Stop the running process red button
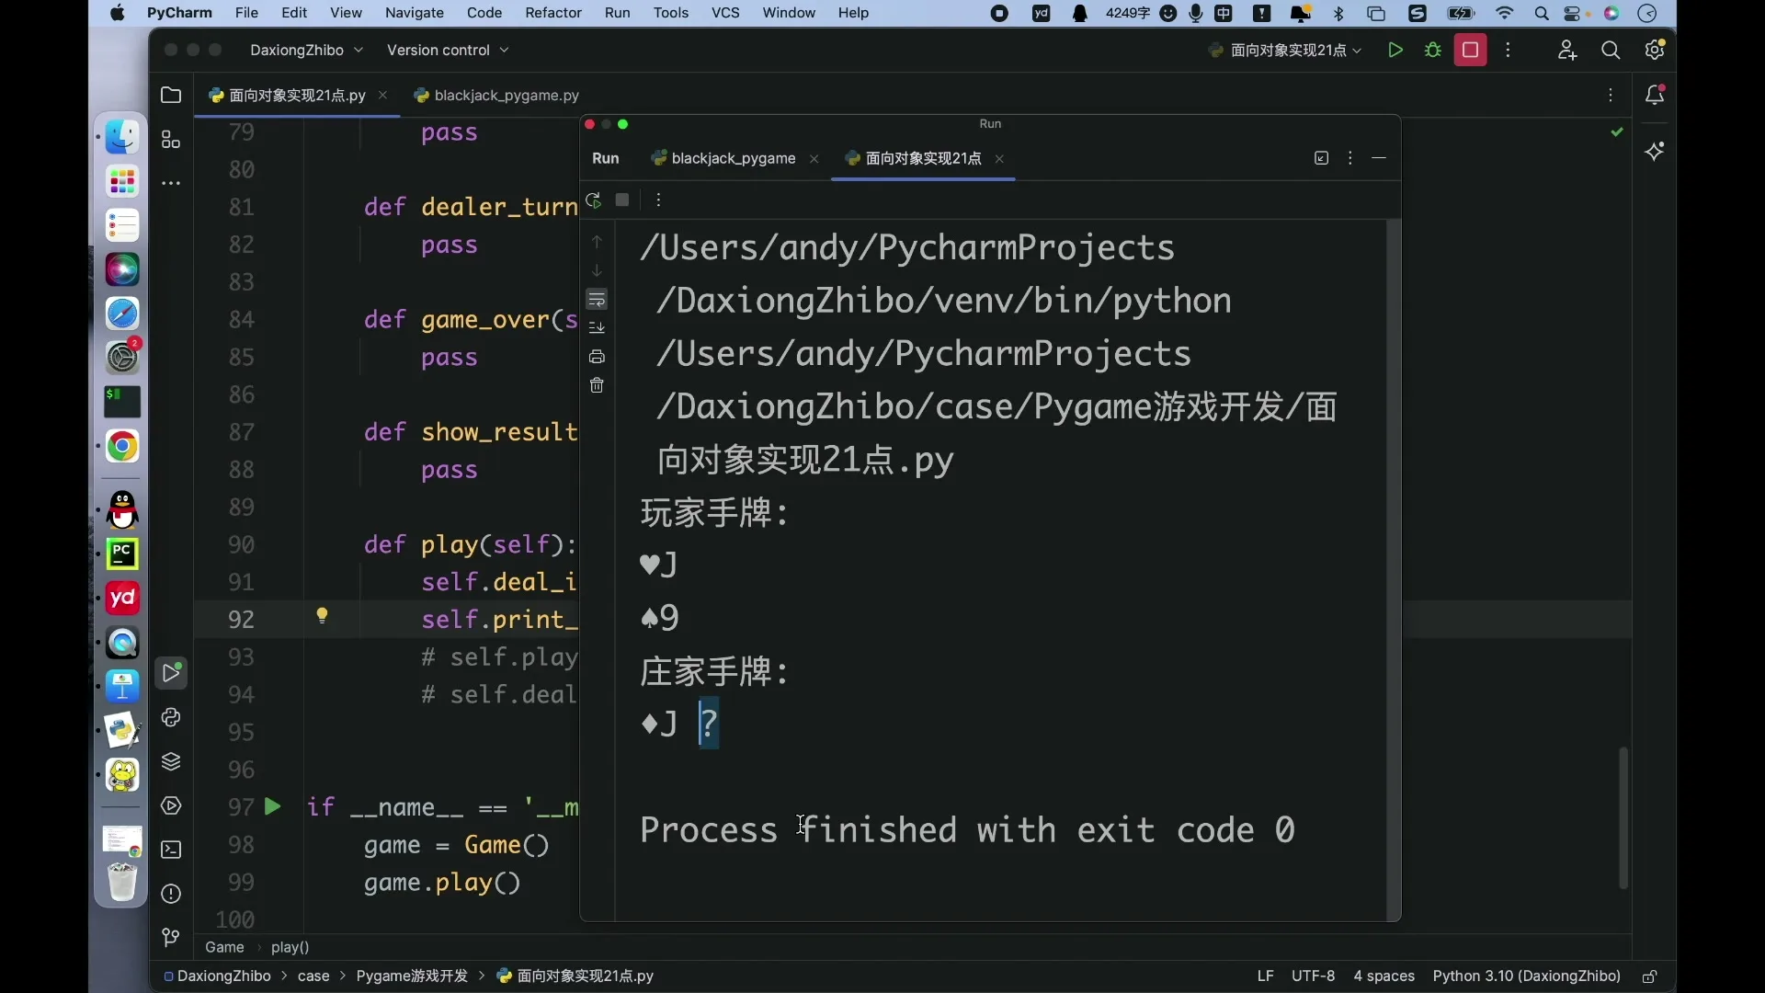 [x=1470, y=51]
